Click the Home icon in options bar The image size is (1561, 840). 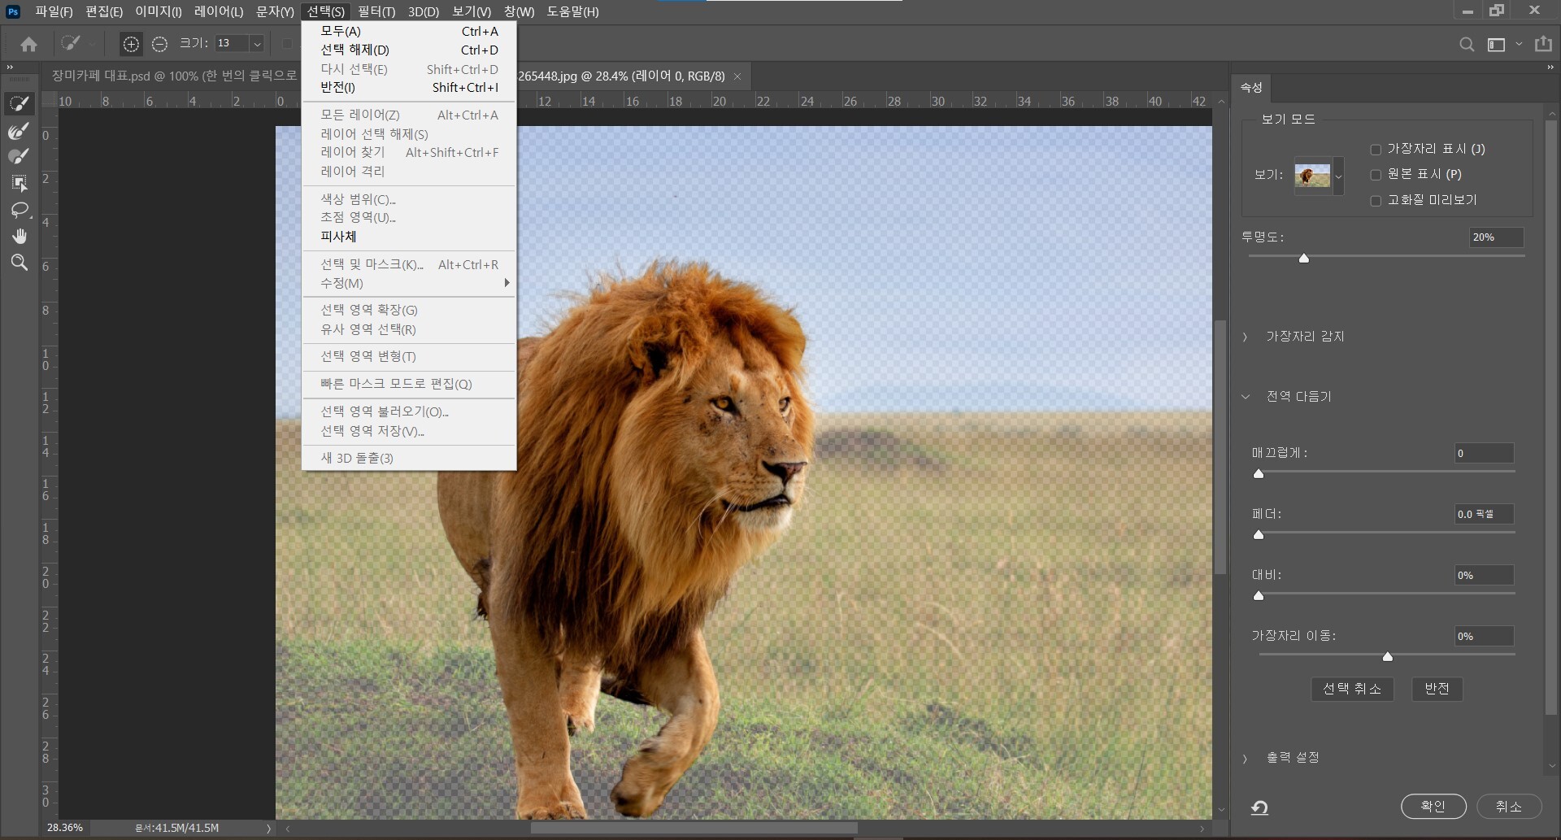[x=28, y=44]
